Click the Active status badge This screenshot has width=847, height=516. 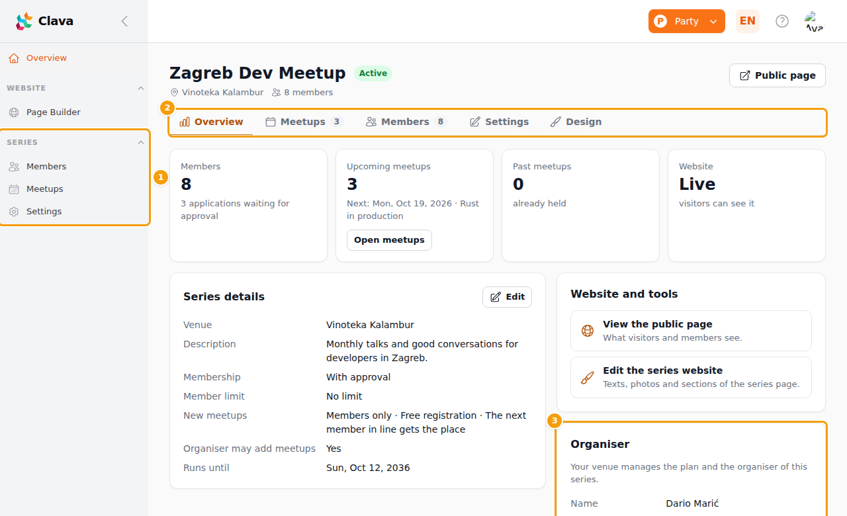373,73
